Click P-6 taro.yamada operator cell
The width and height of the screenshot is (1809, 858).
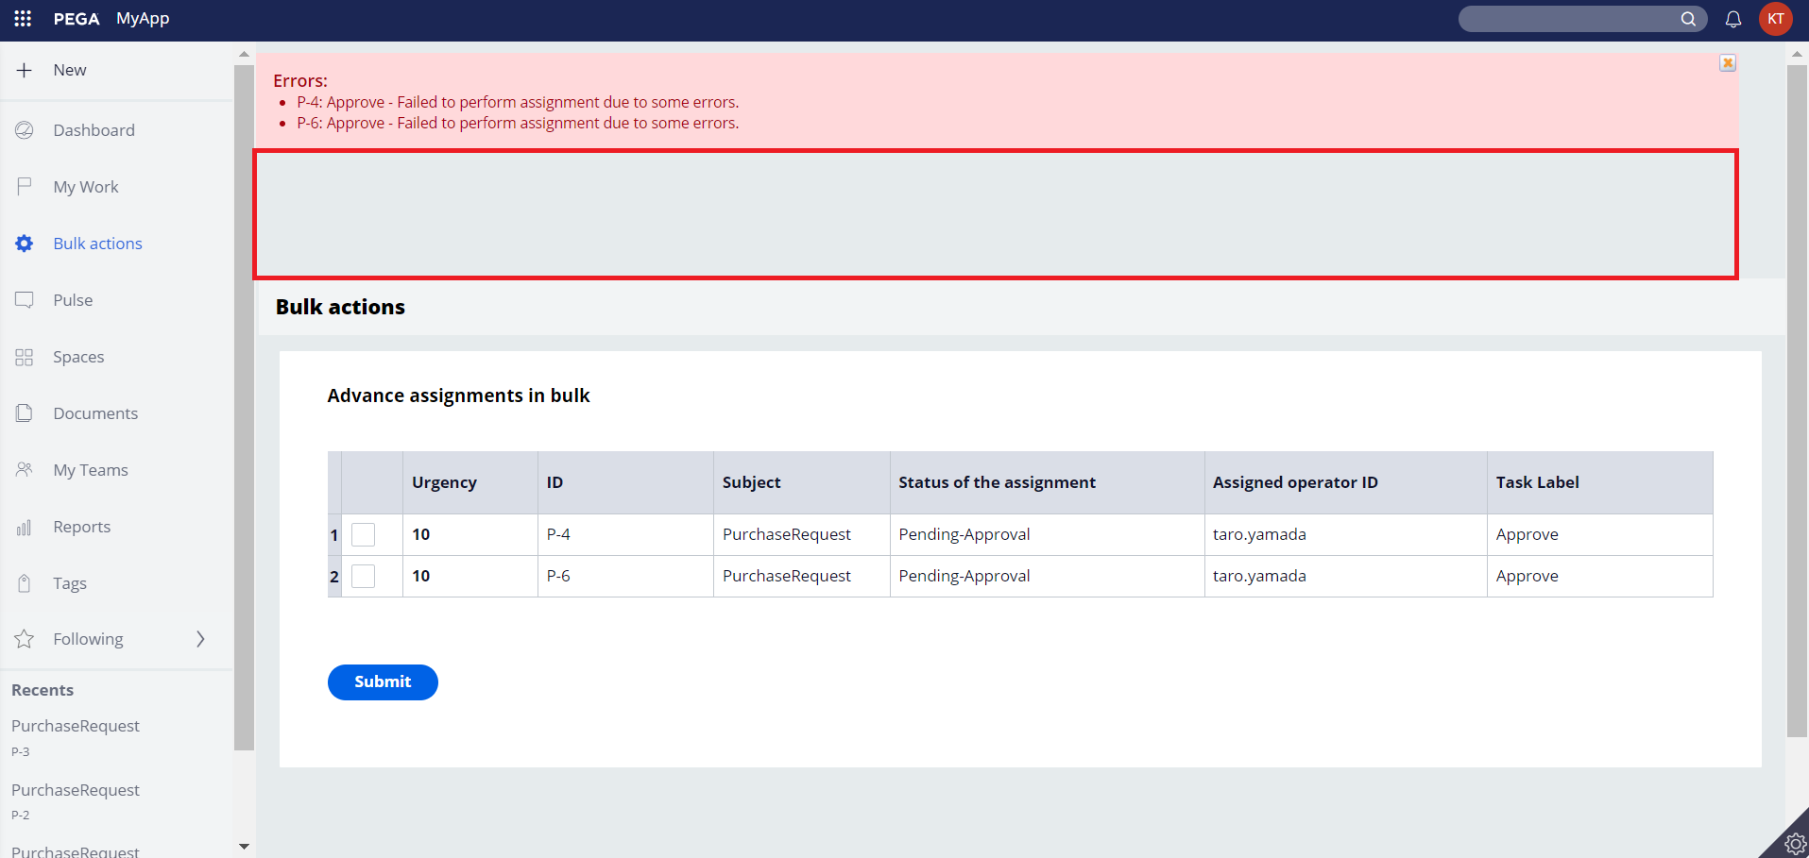coord(1345,576)
